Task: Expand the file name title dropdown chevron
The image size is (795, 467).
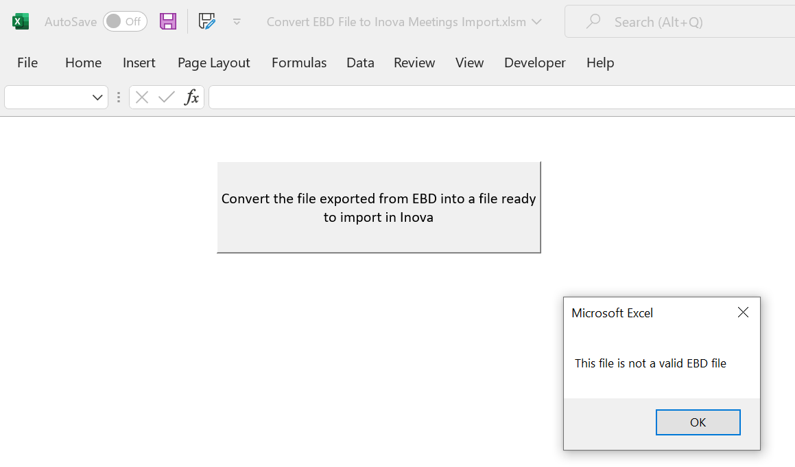Action: [536, 22]
